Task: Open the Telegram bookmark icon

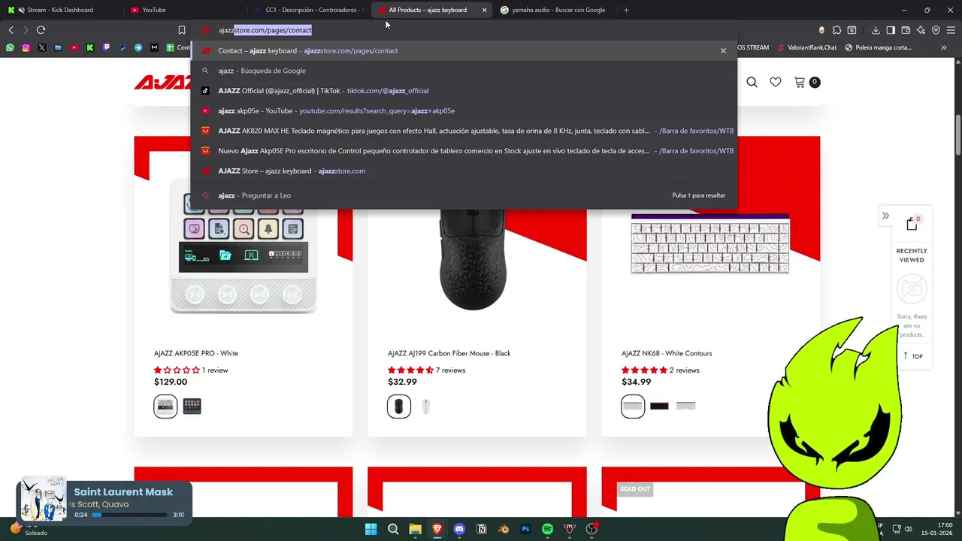Action: 138,47
